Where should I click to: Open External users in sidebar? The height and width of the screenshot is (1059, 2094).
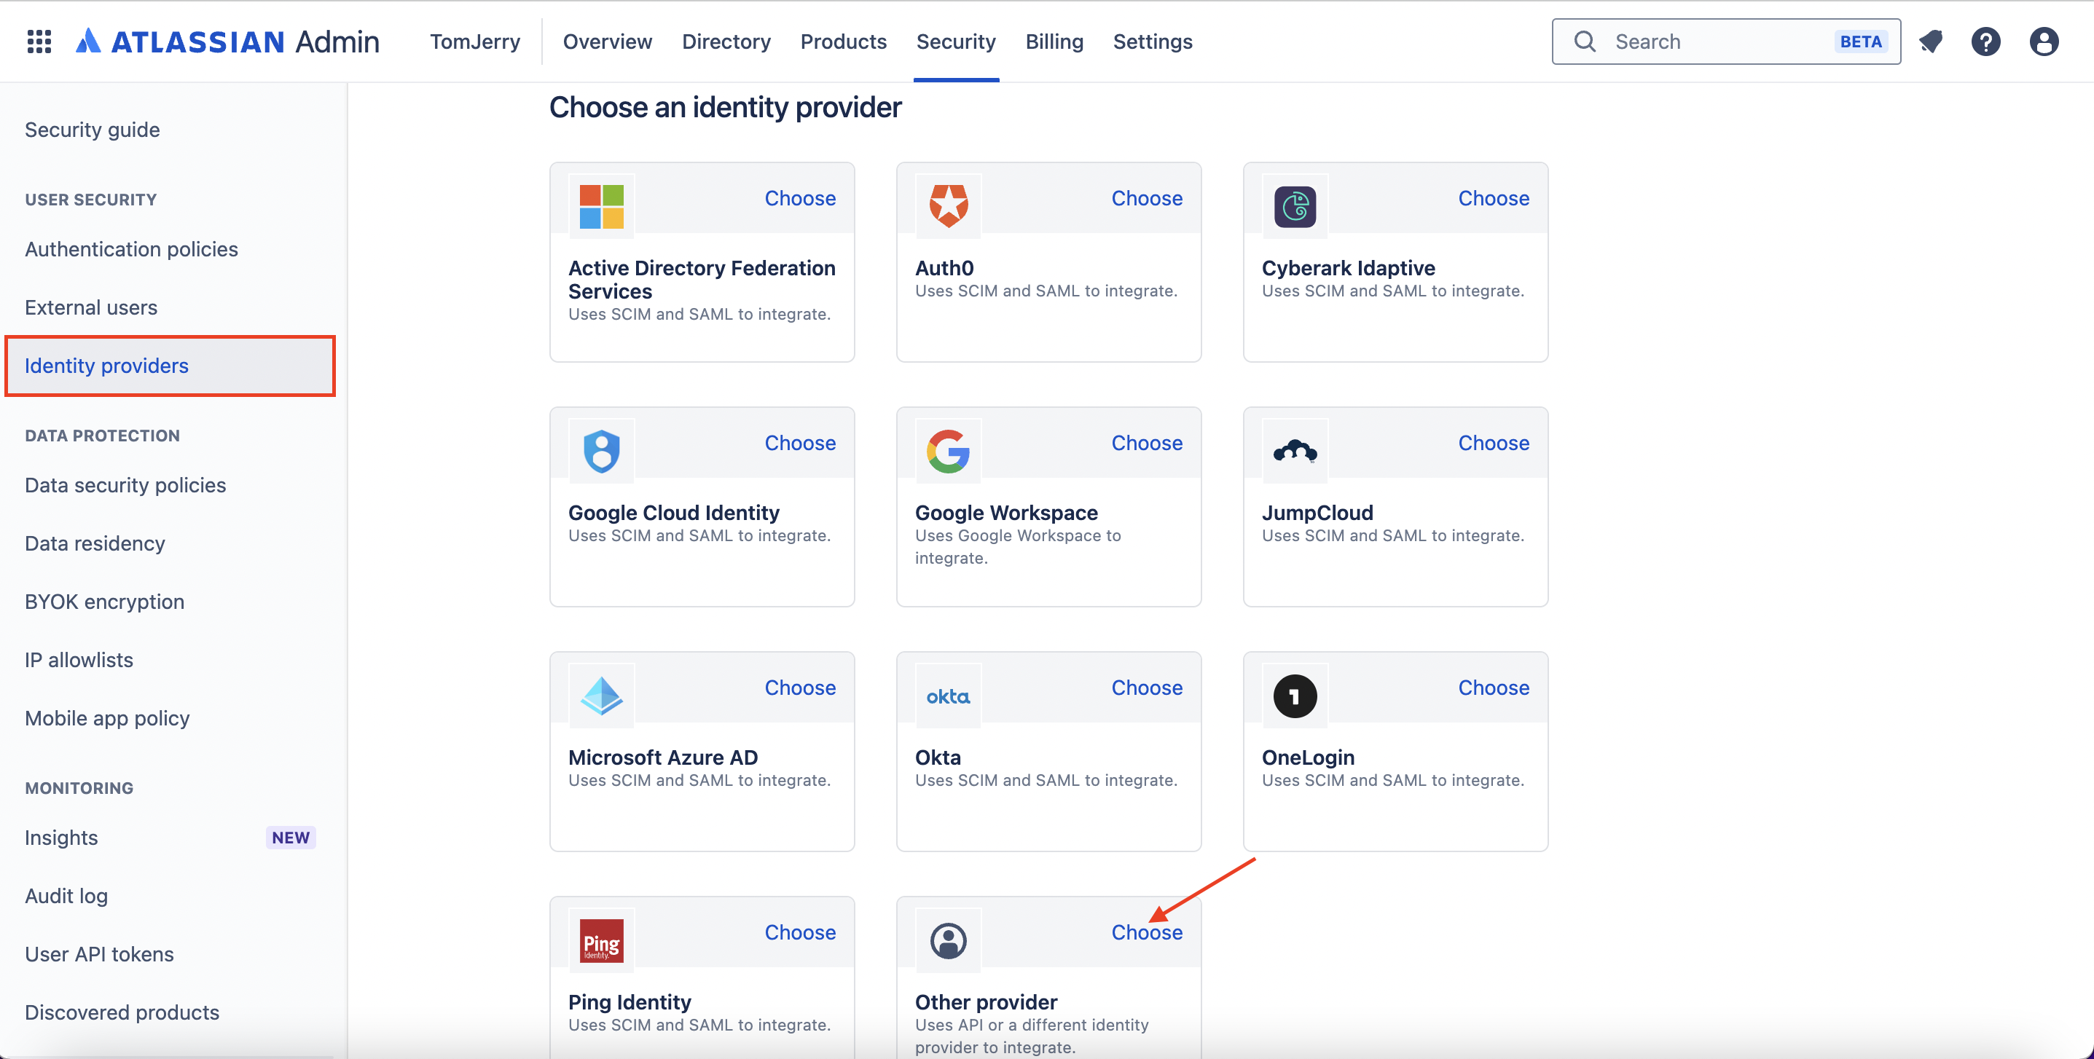[91, 308]
